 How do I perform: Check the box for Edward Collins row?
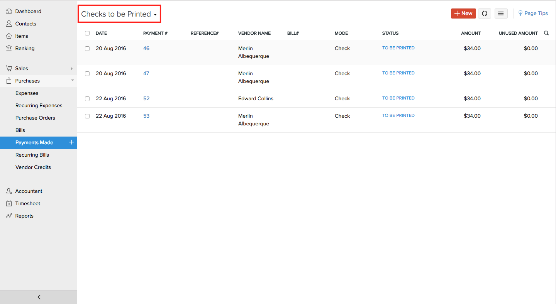[87, 99]
